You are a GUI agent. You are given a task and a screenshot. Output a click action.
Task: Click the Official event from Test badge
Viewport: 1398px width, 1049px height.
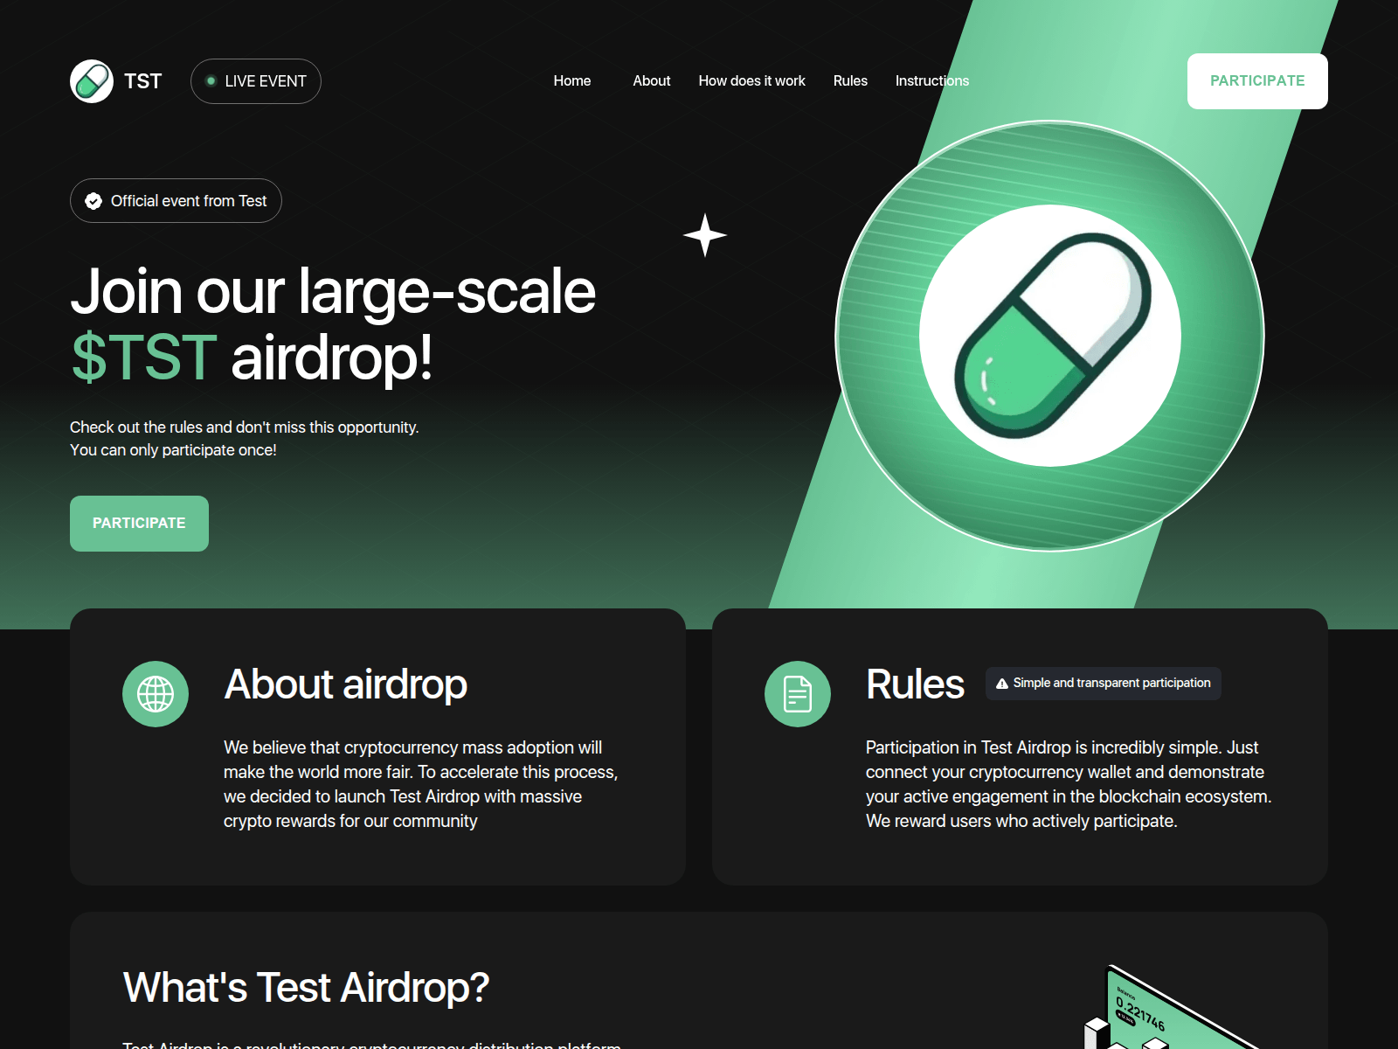176,201
